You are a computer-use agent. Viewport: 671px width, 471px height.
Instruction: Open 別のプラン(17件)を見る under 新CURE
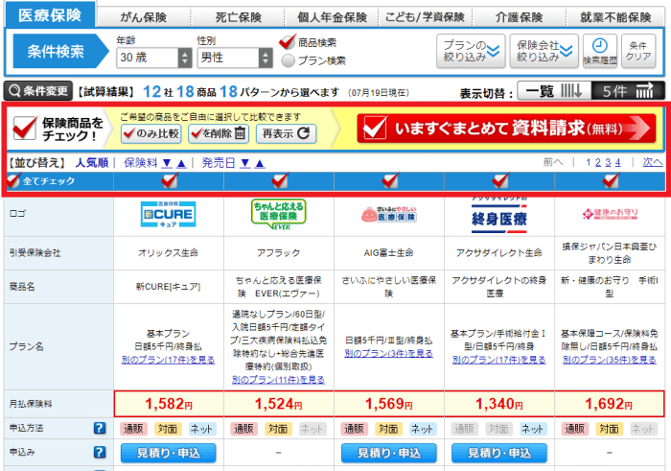click(168, 360)
